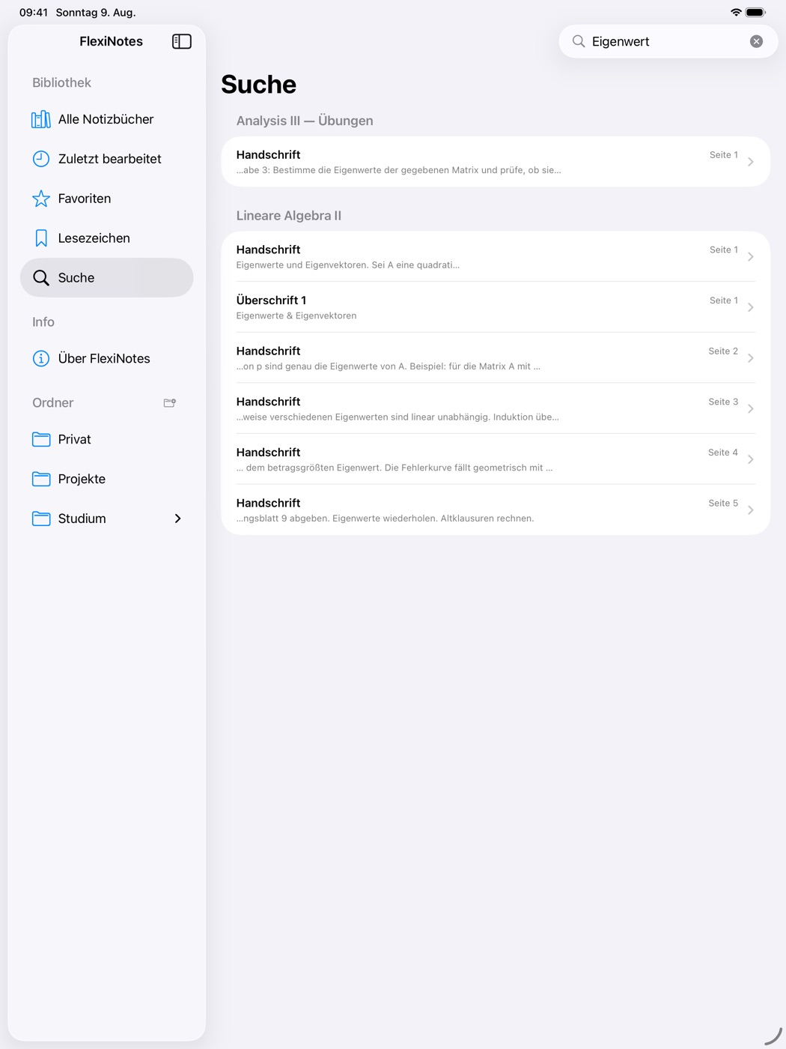Viewport: 786px width, 1049px height.
Task: Expand the Studium folder chevron
Action: click(178, 519)
